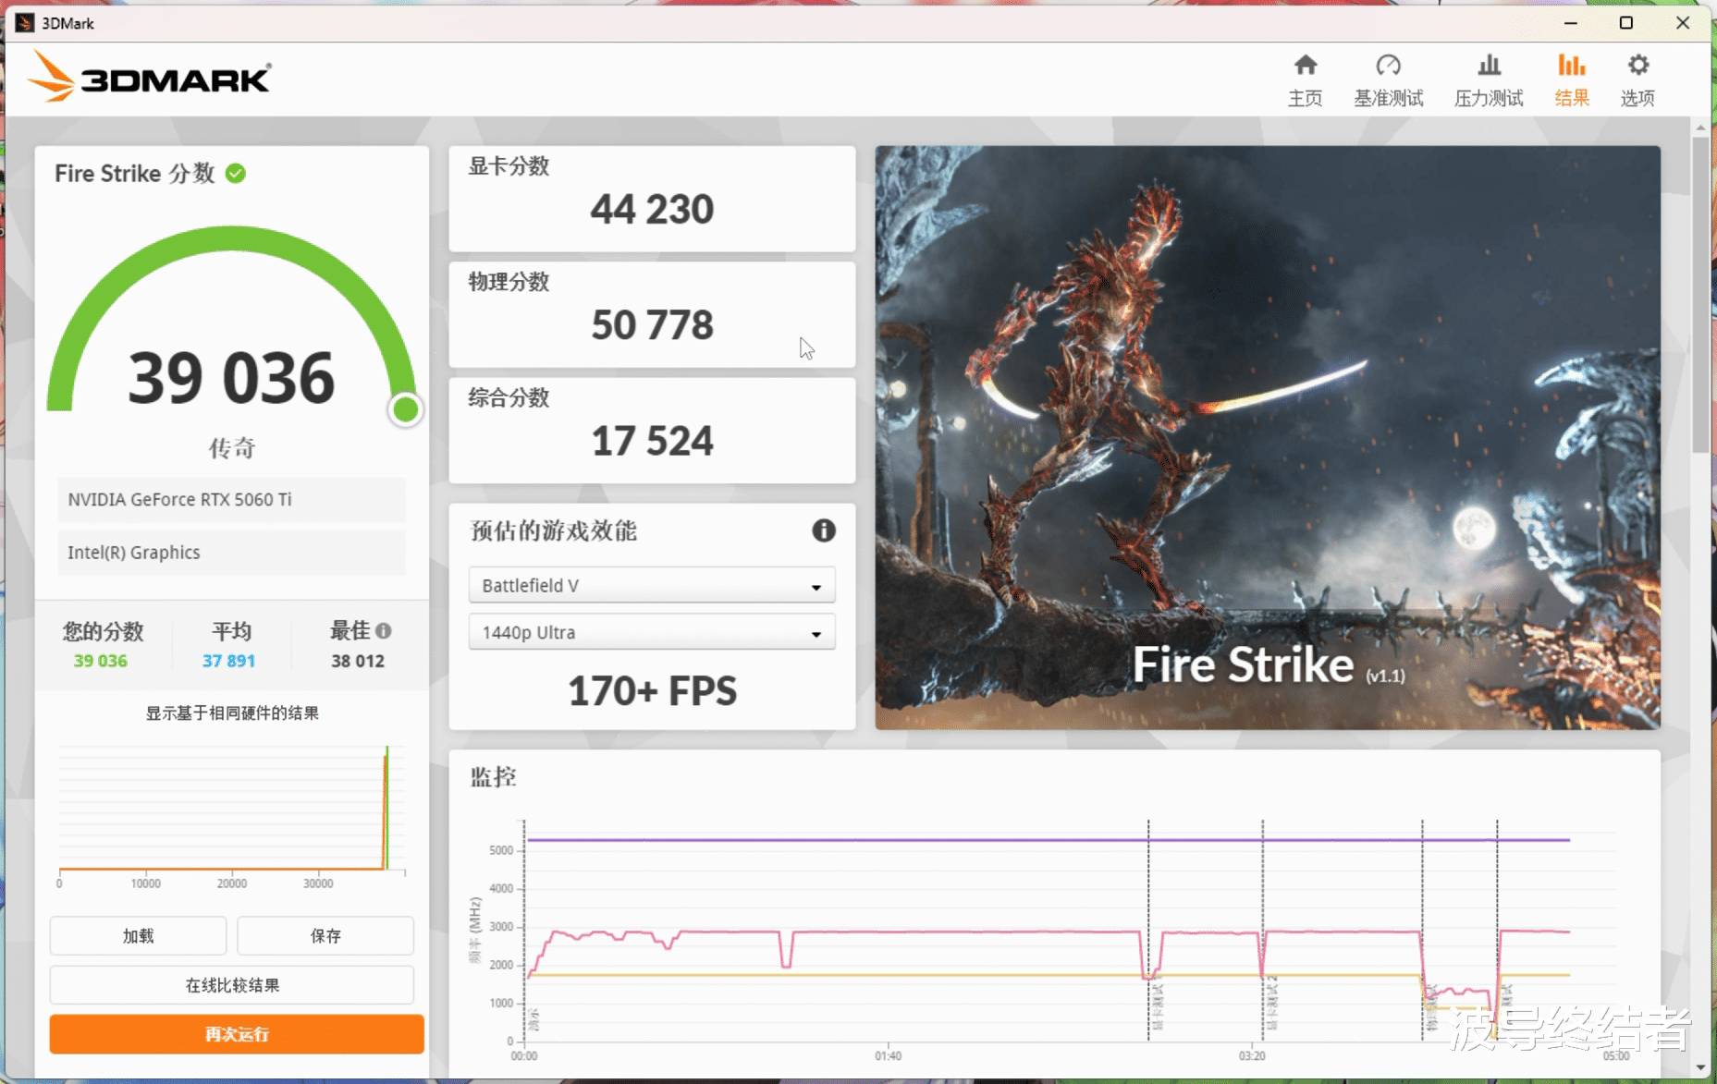Viewport: 1717px width, 1084px height.
Task: Click the orange 再次运行 button
Action: point(237,1034)
